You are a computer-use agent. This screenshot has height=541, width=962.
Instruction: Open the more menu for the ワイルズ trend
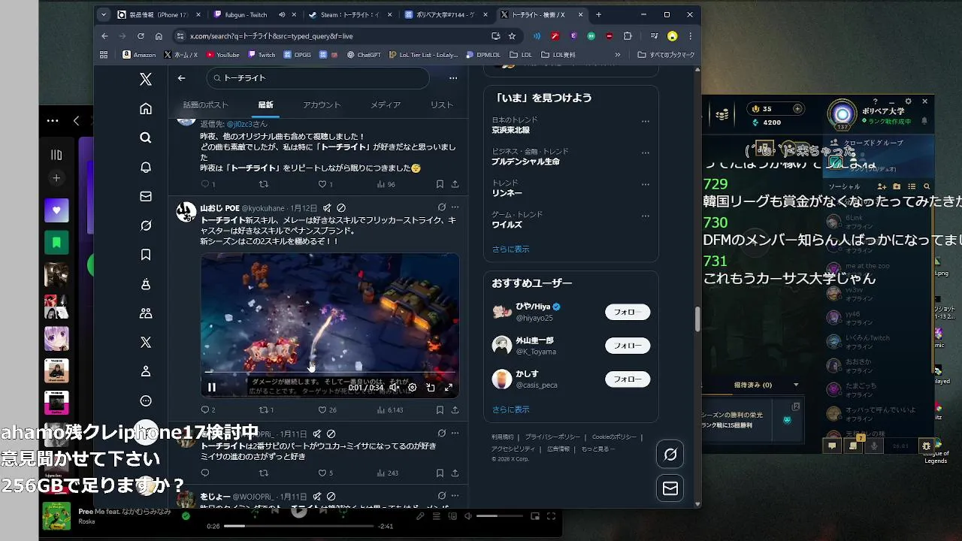(645, 216)
